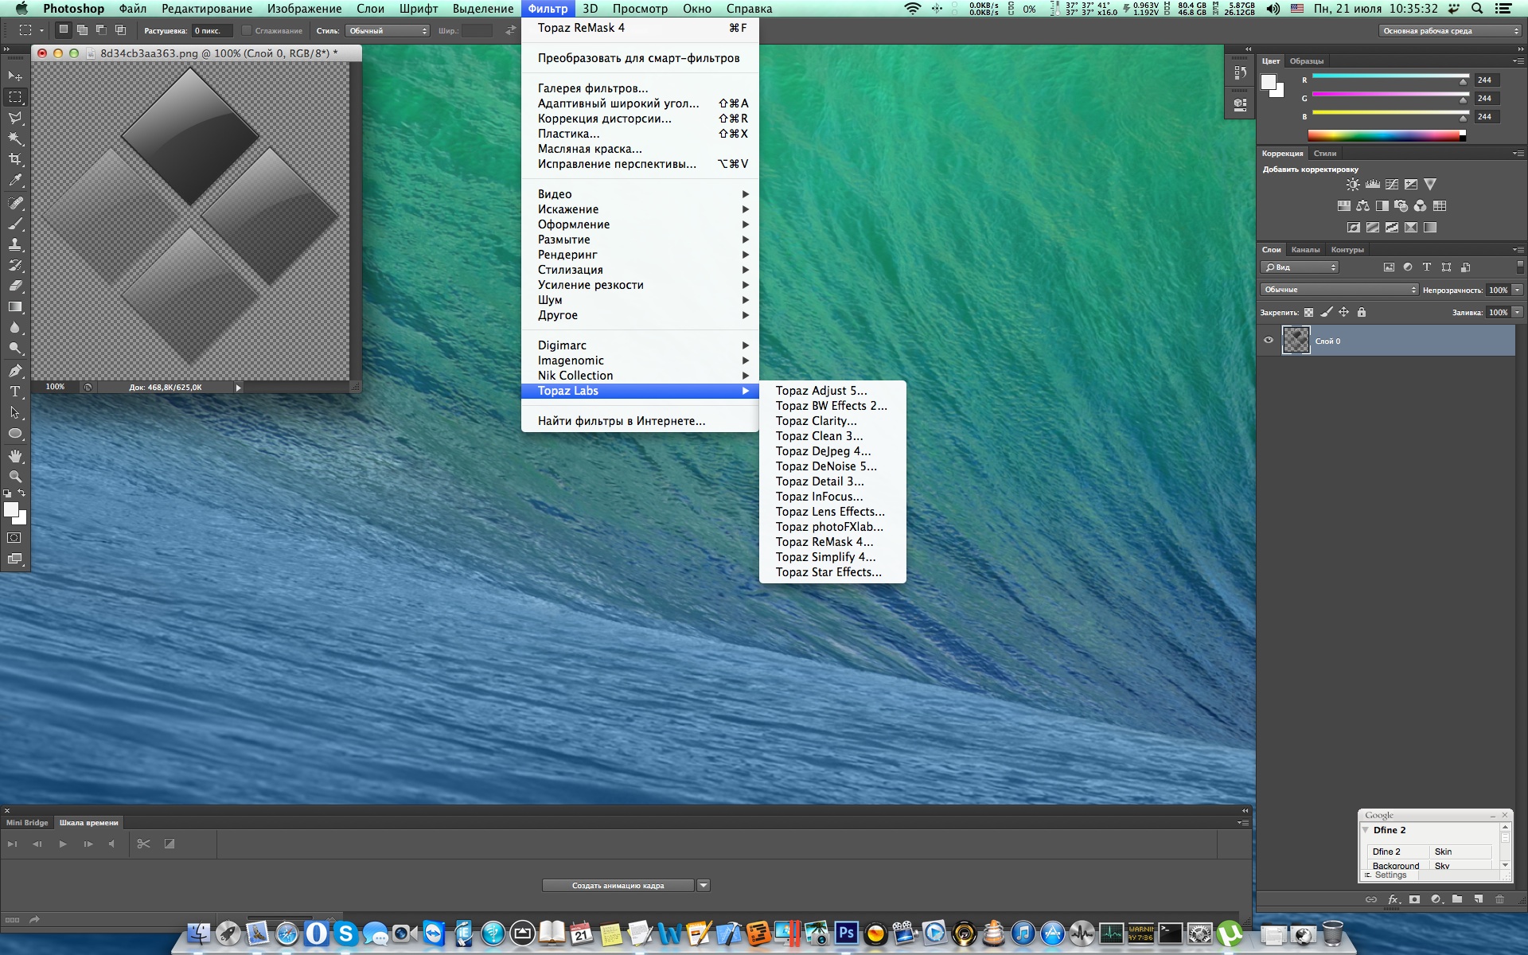
Task: Play the timeline animation
Action: click(x=63, y=844)
